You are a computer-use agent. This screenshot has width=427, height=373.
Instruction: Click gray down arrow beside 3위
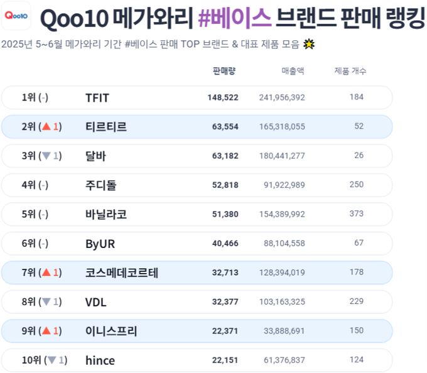[46, 156]
